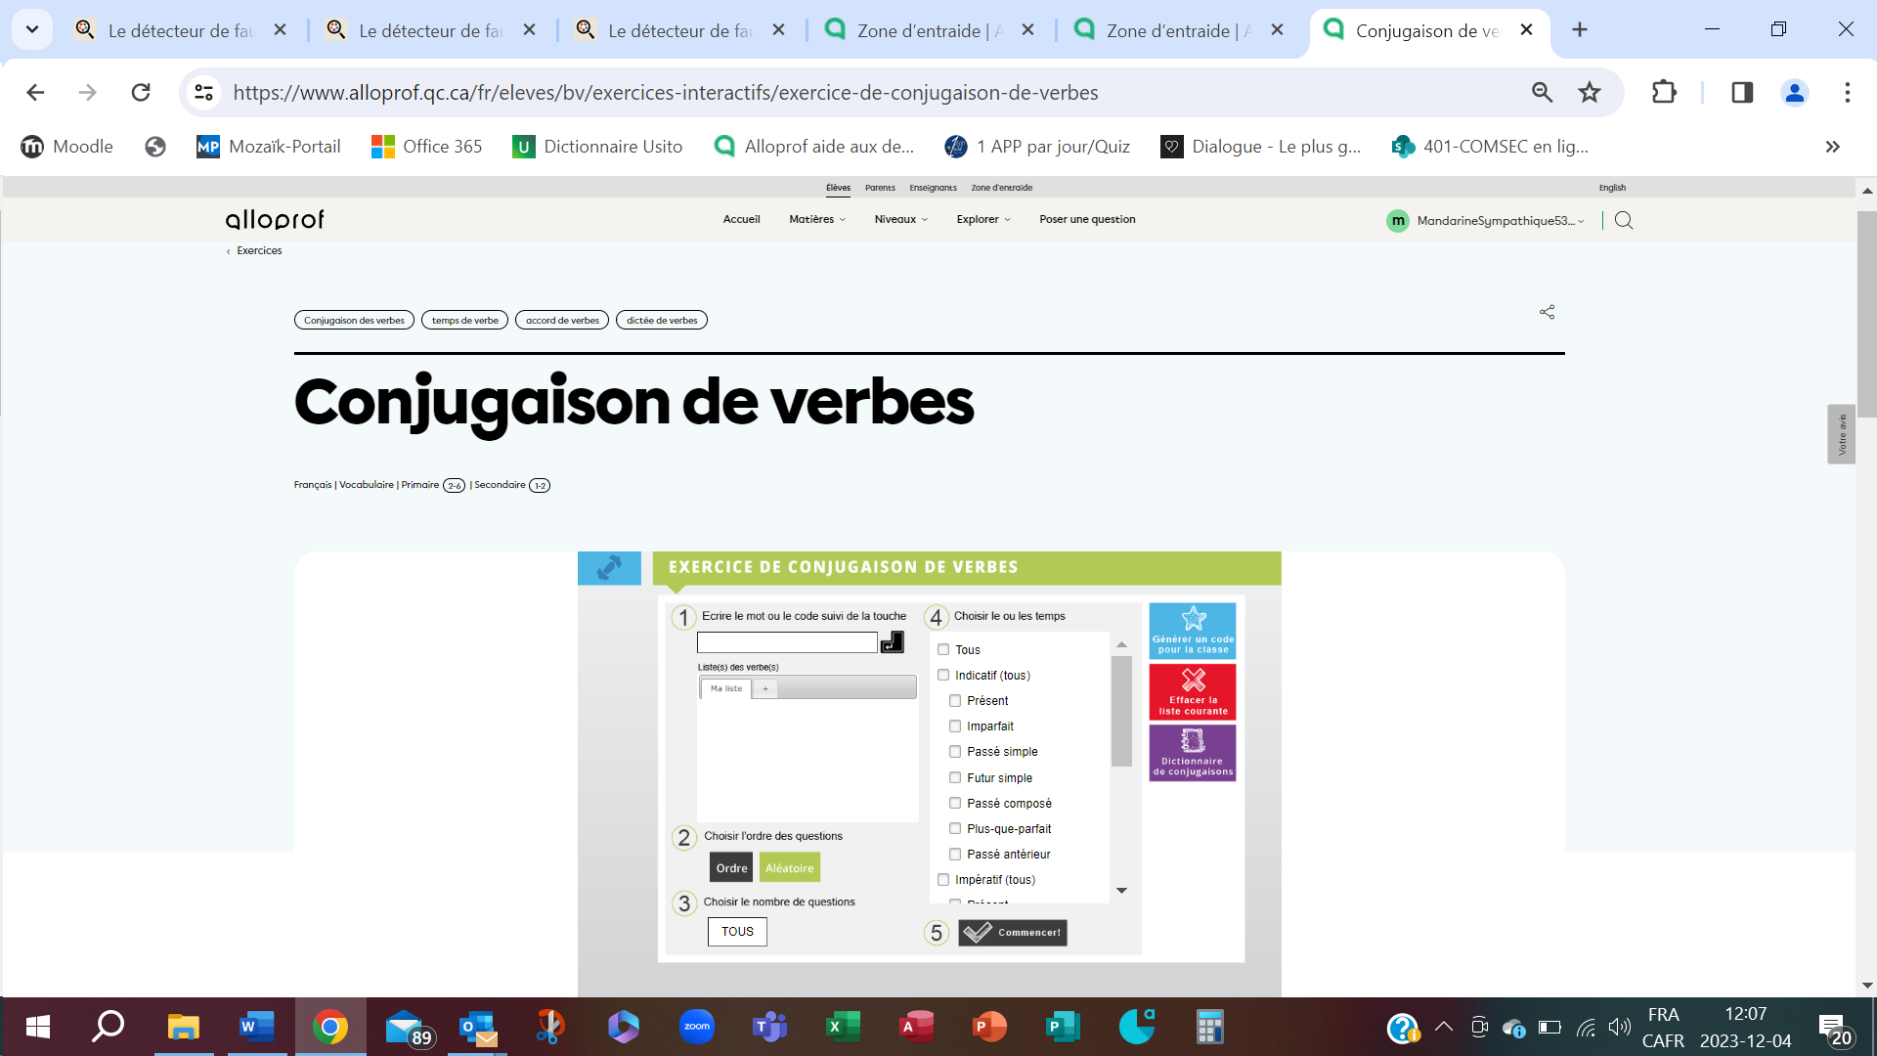Image resolution: width=1877 pixels, height=1056 pixels.
Task: Check the Présent tense checkbox
Action: tap(955, 701)
